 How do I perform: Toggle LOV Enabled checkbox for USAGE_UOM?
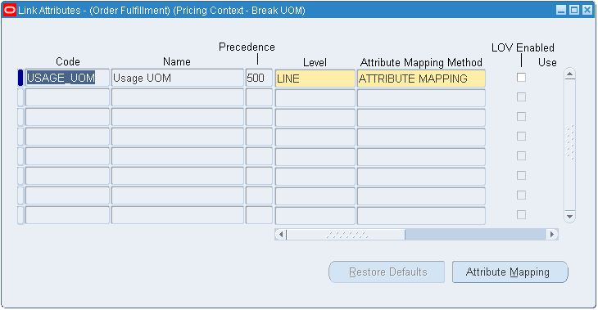[521, 78]
